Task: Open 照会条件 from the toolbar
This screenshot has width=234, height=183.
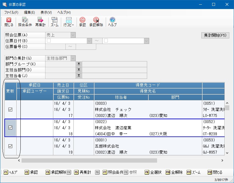Action: (25, 22)
